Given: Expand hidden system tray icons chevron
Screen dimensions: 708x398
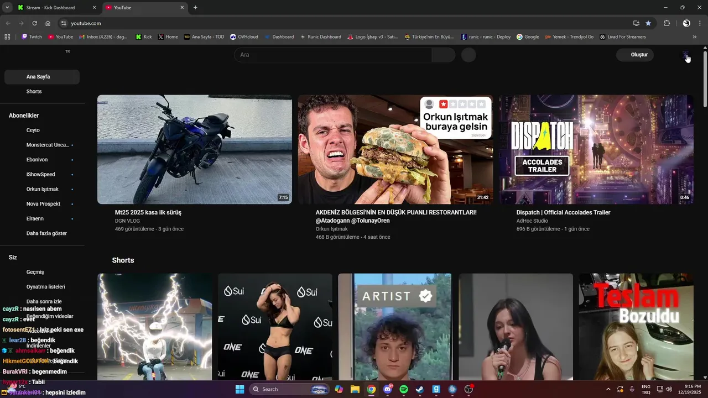Looking at the screenshot, I should coord(608,389).
